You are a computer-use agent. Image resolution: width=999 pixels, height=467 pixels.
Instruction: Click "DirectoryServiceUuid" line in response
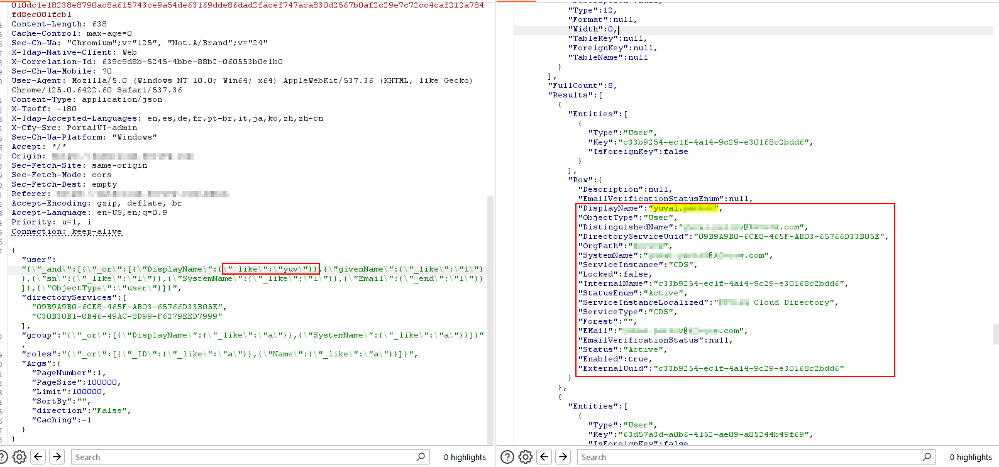(x=734, y=236)
